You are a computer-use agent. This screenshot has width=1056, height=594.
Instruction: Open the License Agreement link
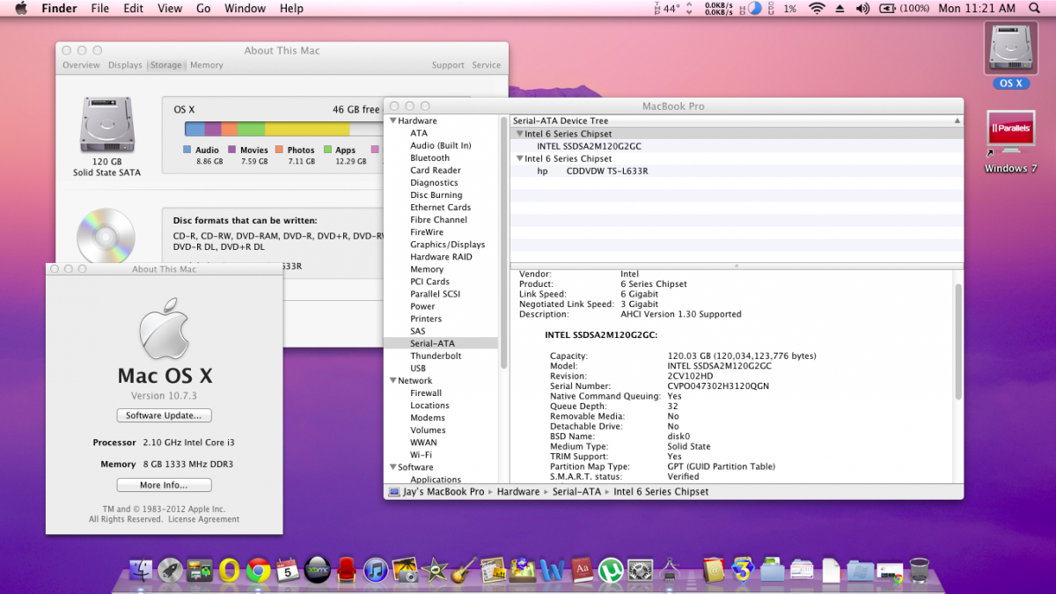204,519
